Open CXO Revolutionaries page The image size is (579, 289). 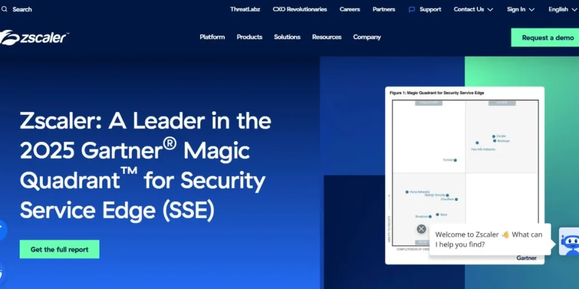[300, 9]
